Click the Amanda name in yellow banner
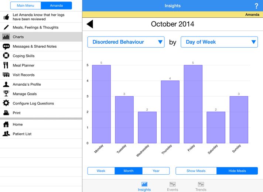 [252, 15]
